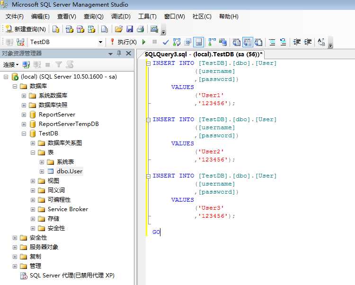Open the View (查看) menu
Screen dimensions: 355x285
(x=67, y=17)
